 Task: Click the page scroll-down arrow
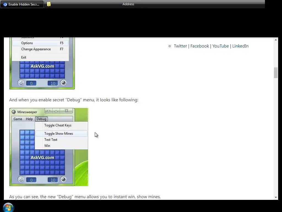coord(276,197)
